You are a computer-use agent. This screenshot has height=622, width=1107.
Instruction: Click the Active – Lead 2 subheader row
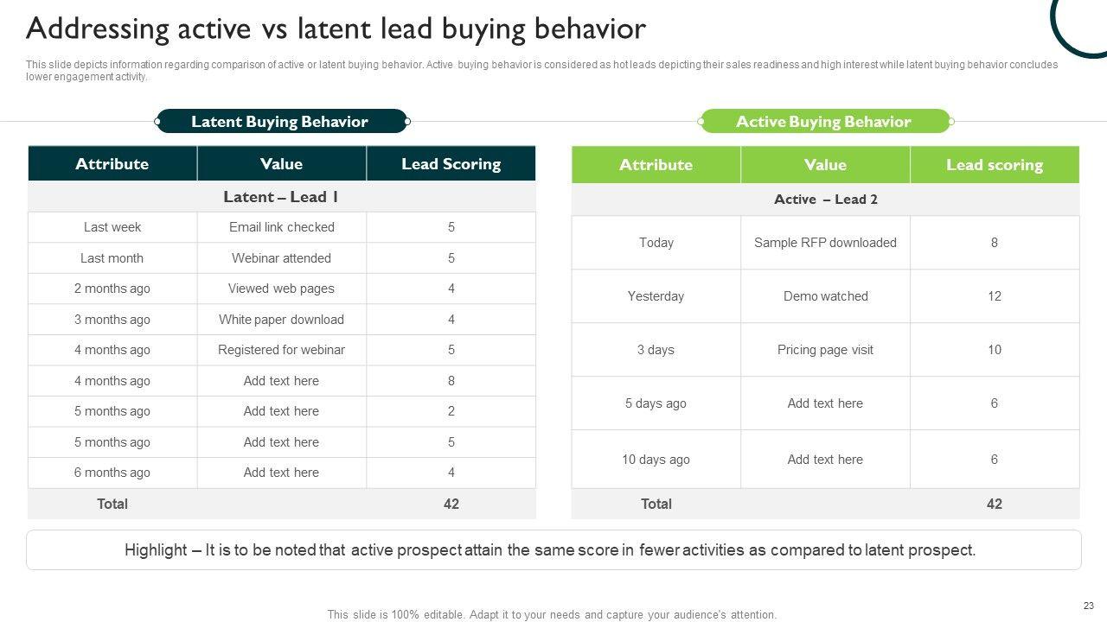point(825,200)
